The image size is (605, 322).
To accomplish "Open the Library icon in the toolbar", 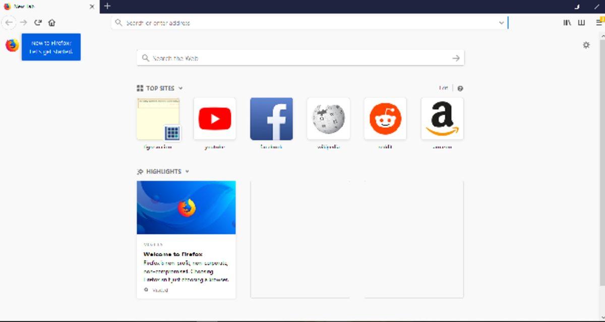I will [x=567, y=23].
